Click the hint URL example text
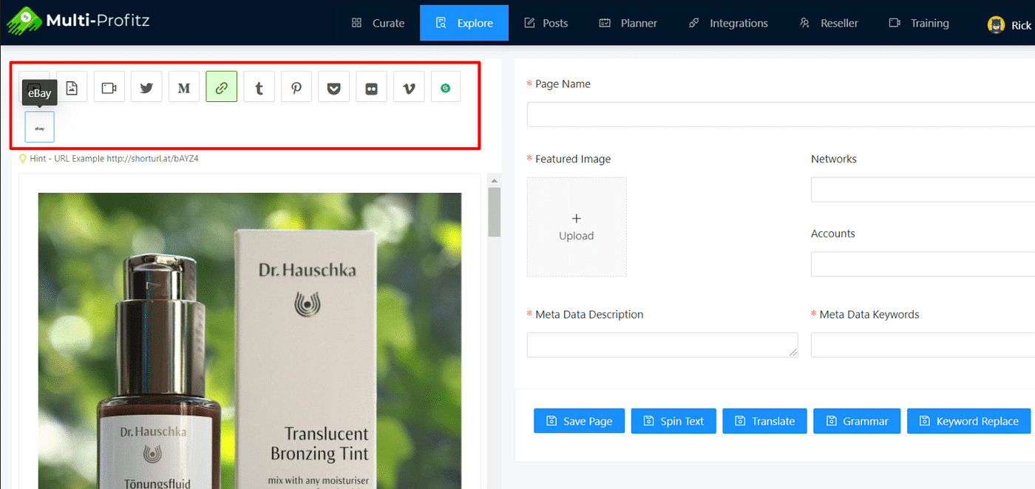1035x489 pixels. click(114, 159)
